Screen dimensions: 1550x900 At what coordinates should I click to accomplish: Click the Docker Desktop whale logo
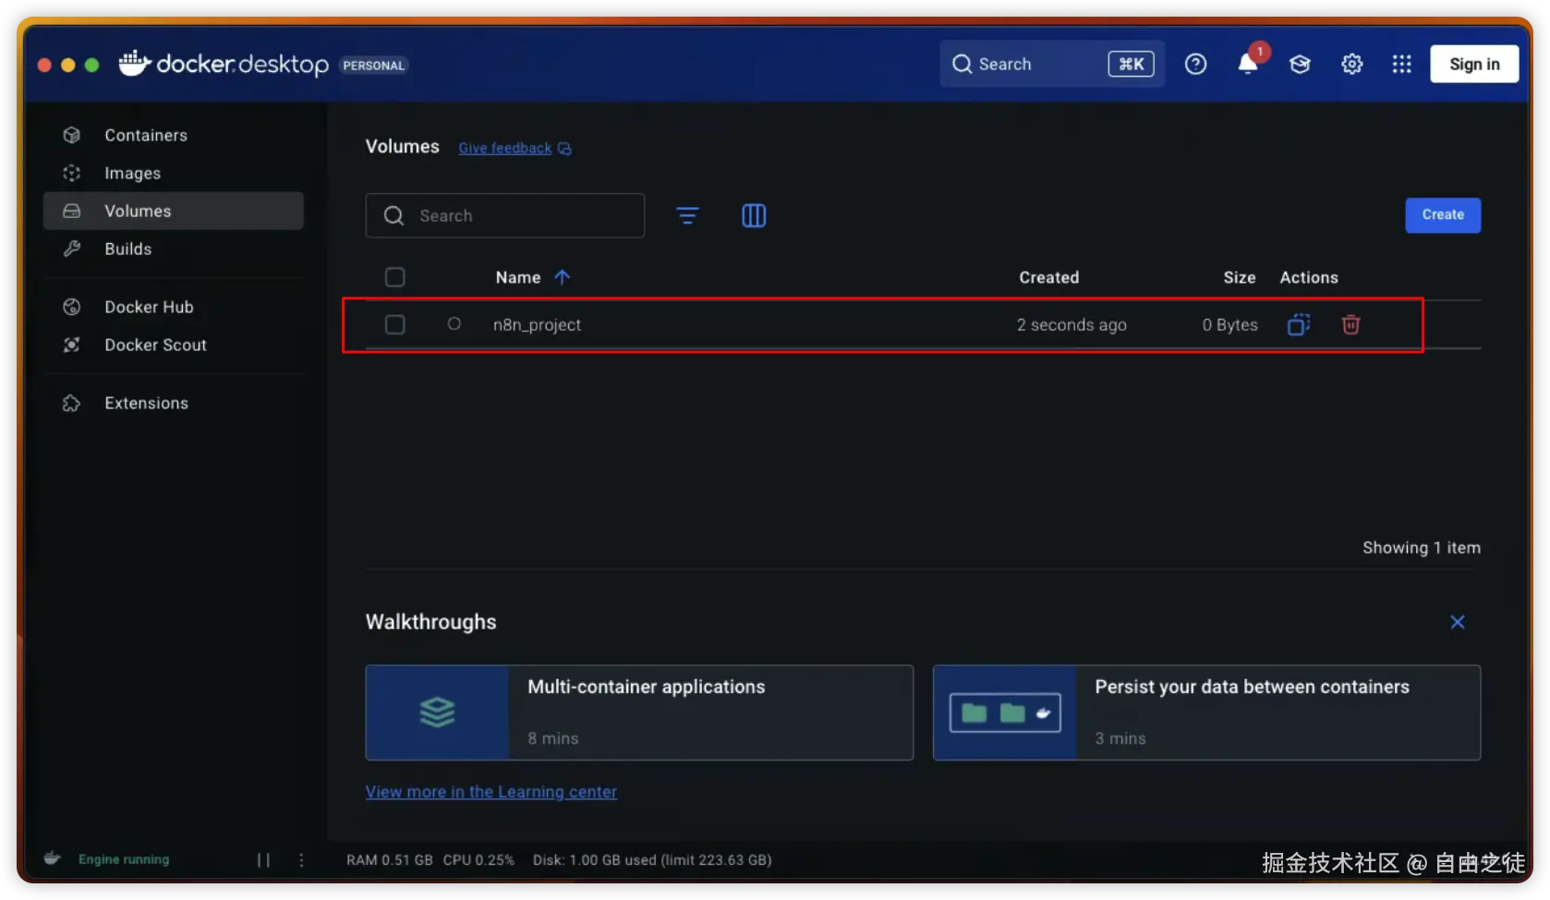[x=135, y=63]
